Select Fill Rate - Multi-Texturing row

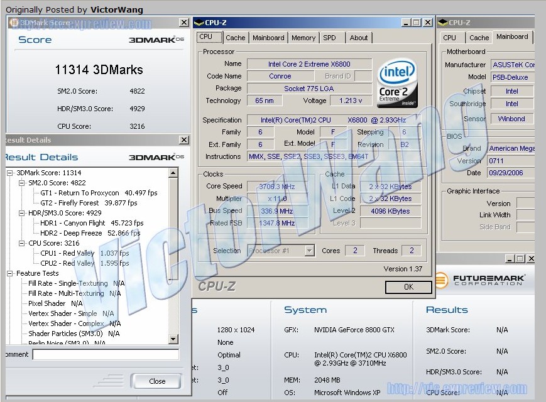click(75, 294)
